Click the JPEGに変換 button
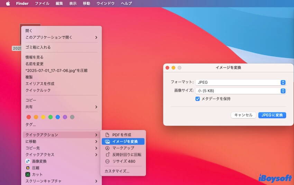The width and height of the screenshot is (294, 185). pos(272,115)
